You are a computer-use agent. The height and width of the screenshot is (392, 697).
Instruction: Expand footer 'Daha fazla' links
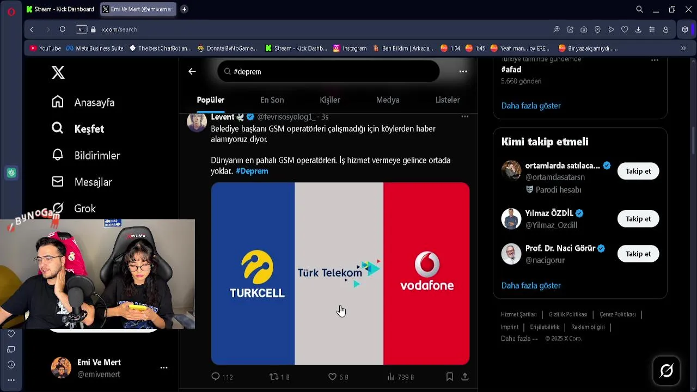click(x=519, y=339)
